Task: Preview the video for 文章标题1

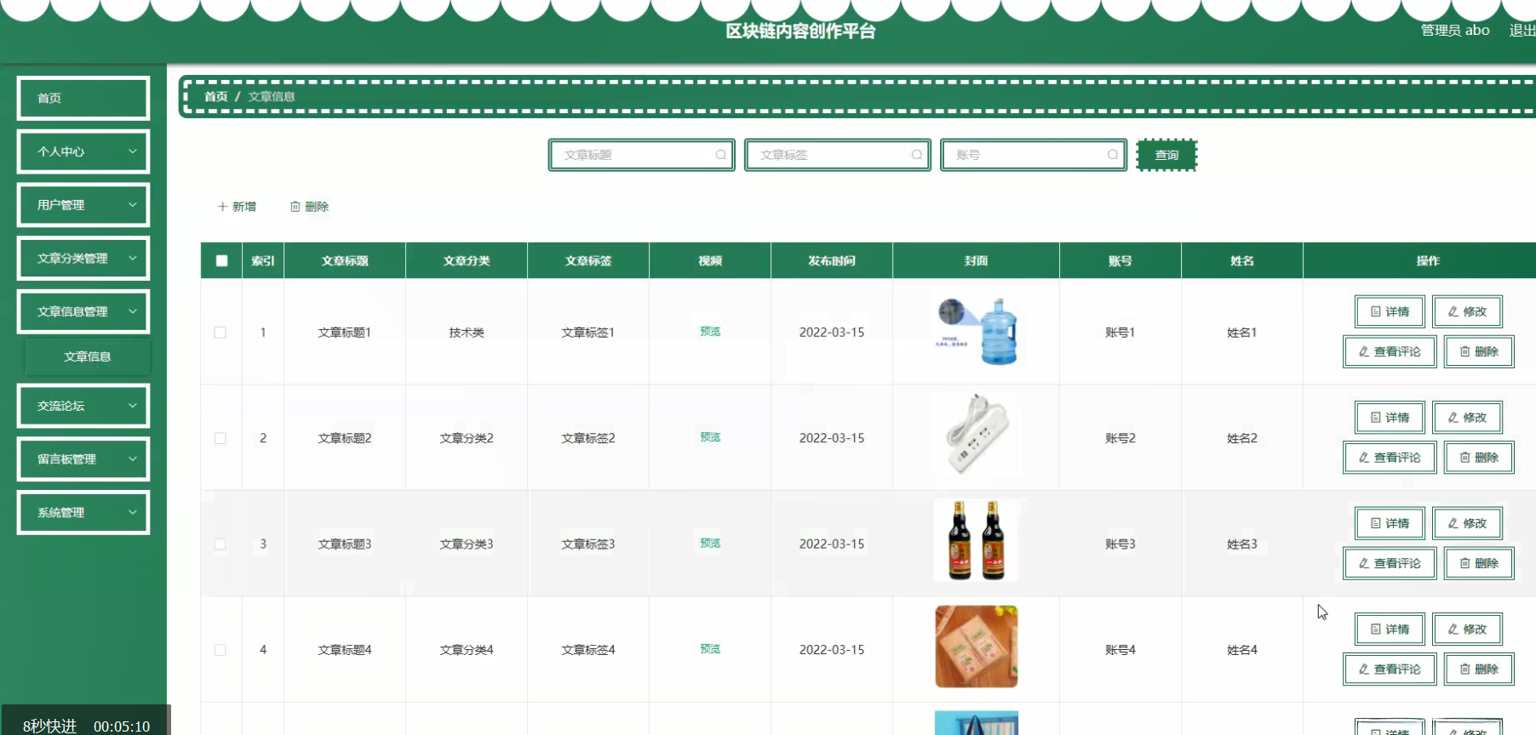Action: [710, 332]
